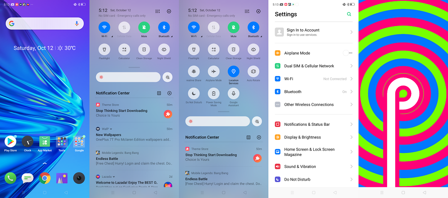Toggle the Airplane Mode quick tile
This screenshot has width=448, height=198.
coord(214,72)
